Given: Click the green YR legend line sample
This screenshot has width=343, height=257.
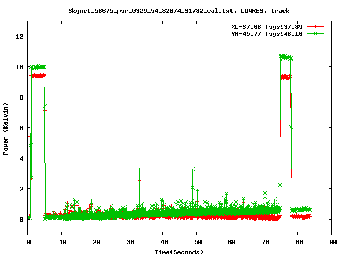Looking at the screenshot, I should [x=315, y=33].
